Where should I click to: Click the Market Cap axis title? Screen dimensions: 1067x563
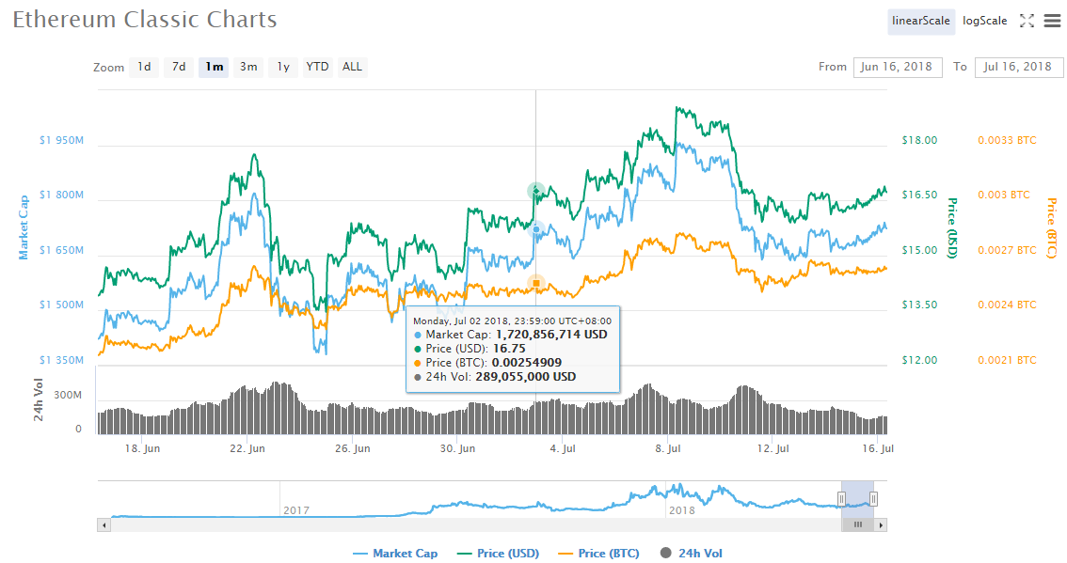(24, 227)
